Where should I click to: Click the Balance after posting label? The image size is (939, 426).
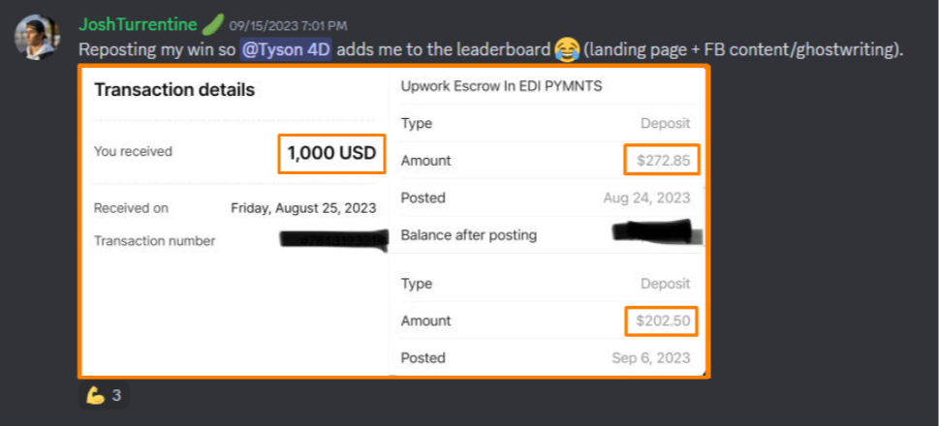tap(468, 235)
